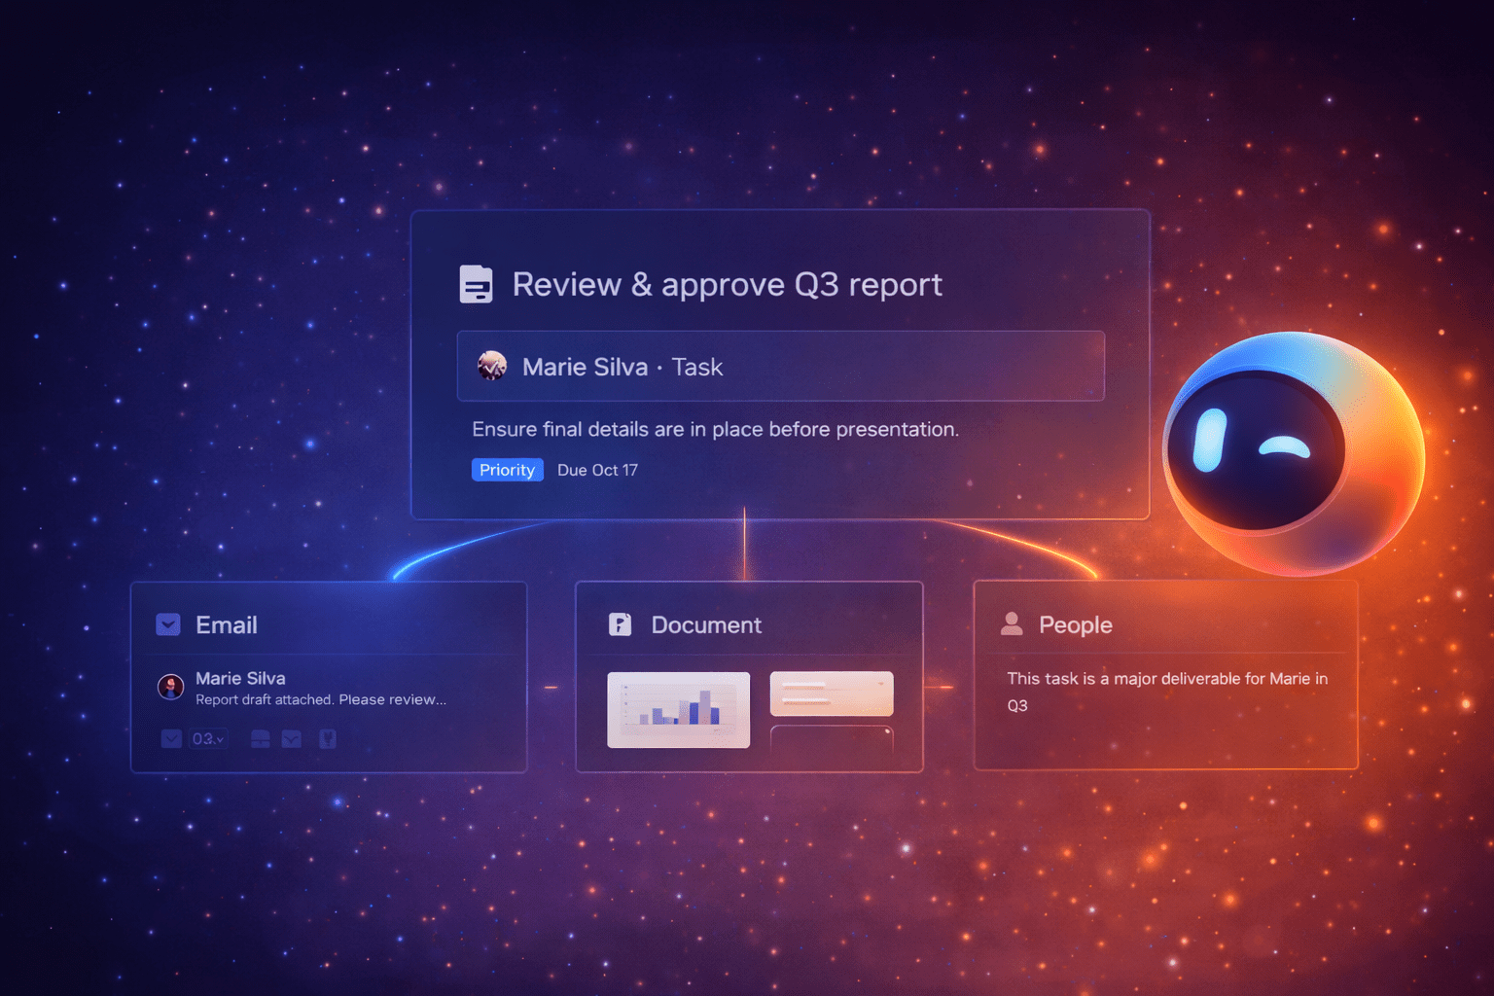1494x996 pixels.
Task: Click the archive box icon under the email
Action: (261, 739)
